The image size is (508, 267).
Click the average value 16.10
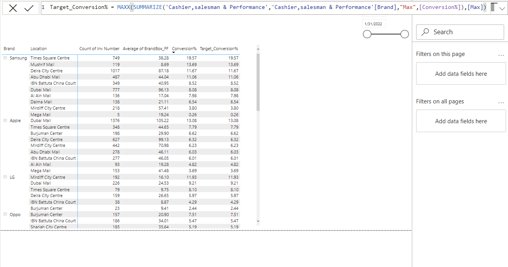(164, 177)
